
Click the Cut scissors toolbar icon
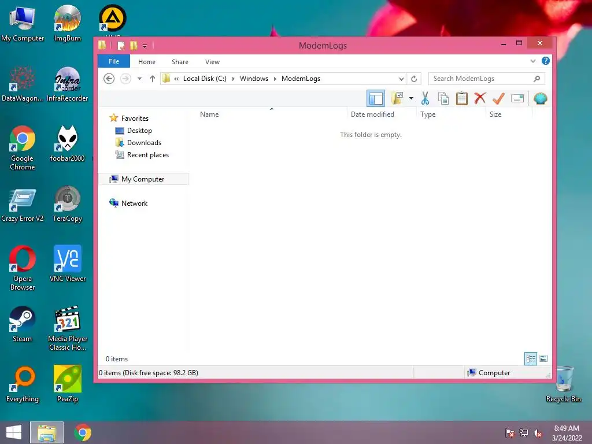pyautogui.click(x=425, y=98)
